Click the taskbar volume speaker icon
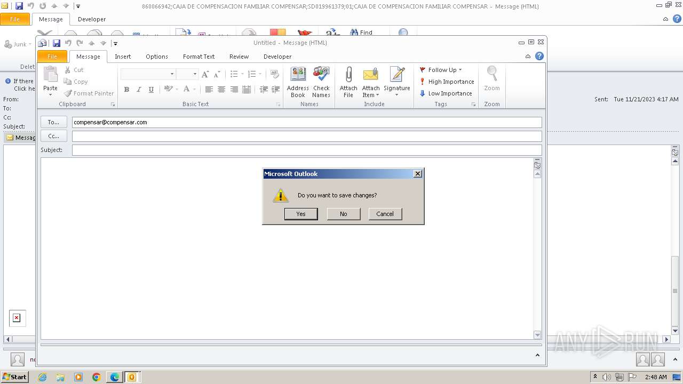 click(607, 377)
